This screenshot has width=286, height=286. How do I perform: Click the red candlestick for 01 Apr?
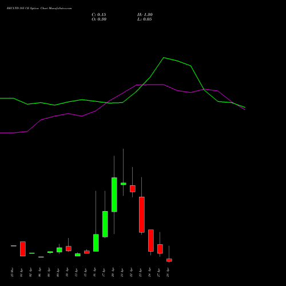click(23, 249)
